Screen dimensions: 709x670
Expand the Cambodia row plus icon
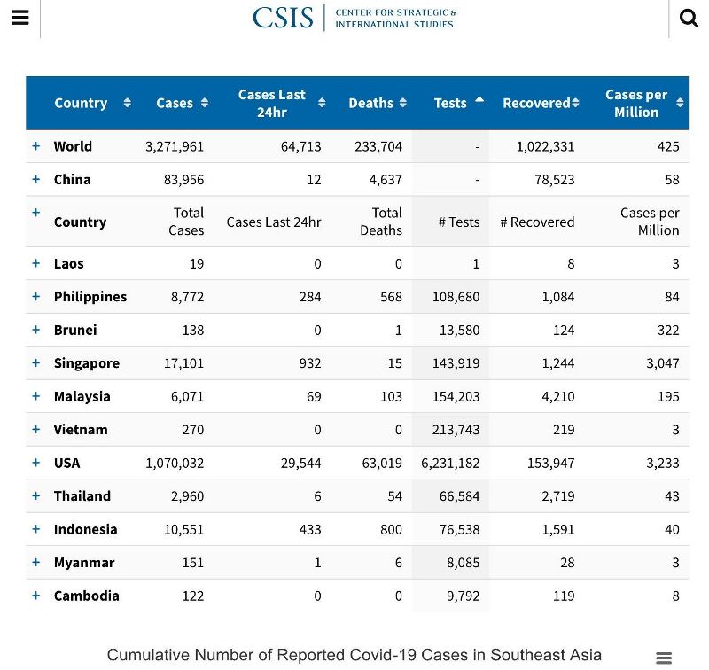click(36, 596)
